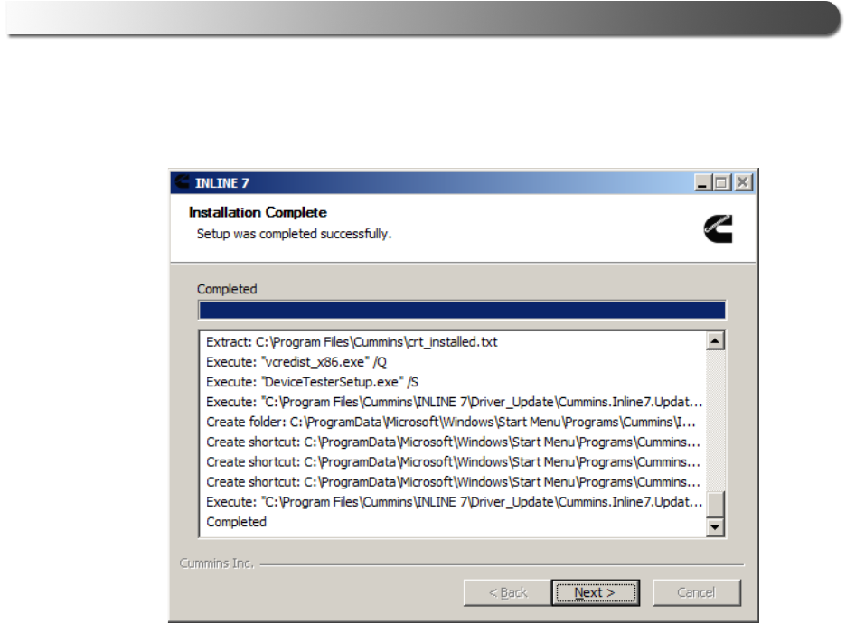The height and width of the screenshot is (623, 846).
Task: Close the INLINE 7 installer window
Action: (x=742, y=182)
